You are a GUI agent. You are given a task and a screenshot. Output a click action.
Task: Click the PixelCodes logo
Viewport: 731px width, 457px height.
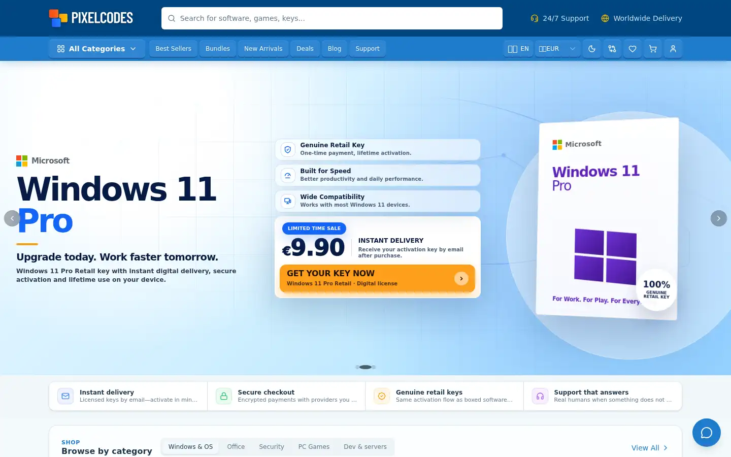91,18
